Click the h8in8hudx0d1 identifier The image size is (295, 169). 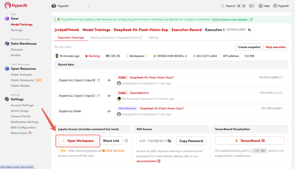(272, 108)
